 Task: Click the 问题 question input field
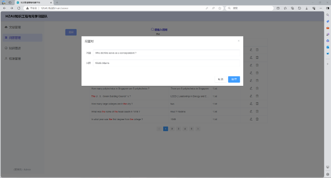pyautogui.click(x=166, y=53)
